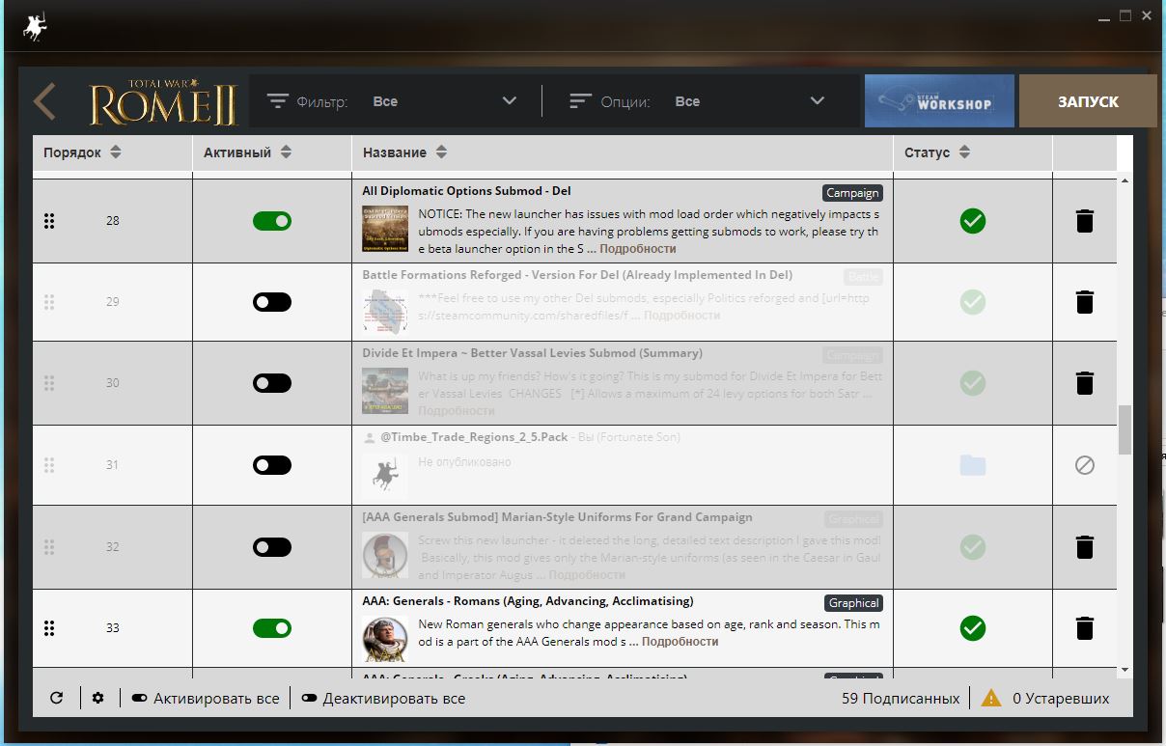Click the warning triangle next to Устаревших
This screenshot has width=1166, height=746.
coord(991,697)
